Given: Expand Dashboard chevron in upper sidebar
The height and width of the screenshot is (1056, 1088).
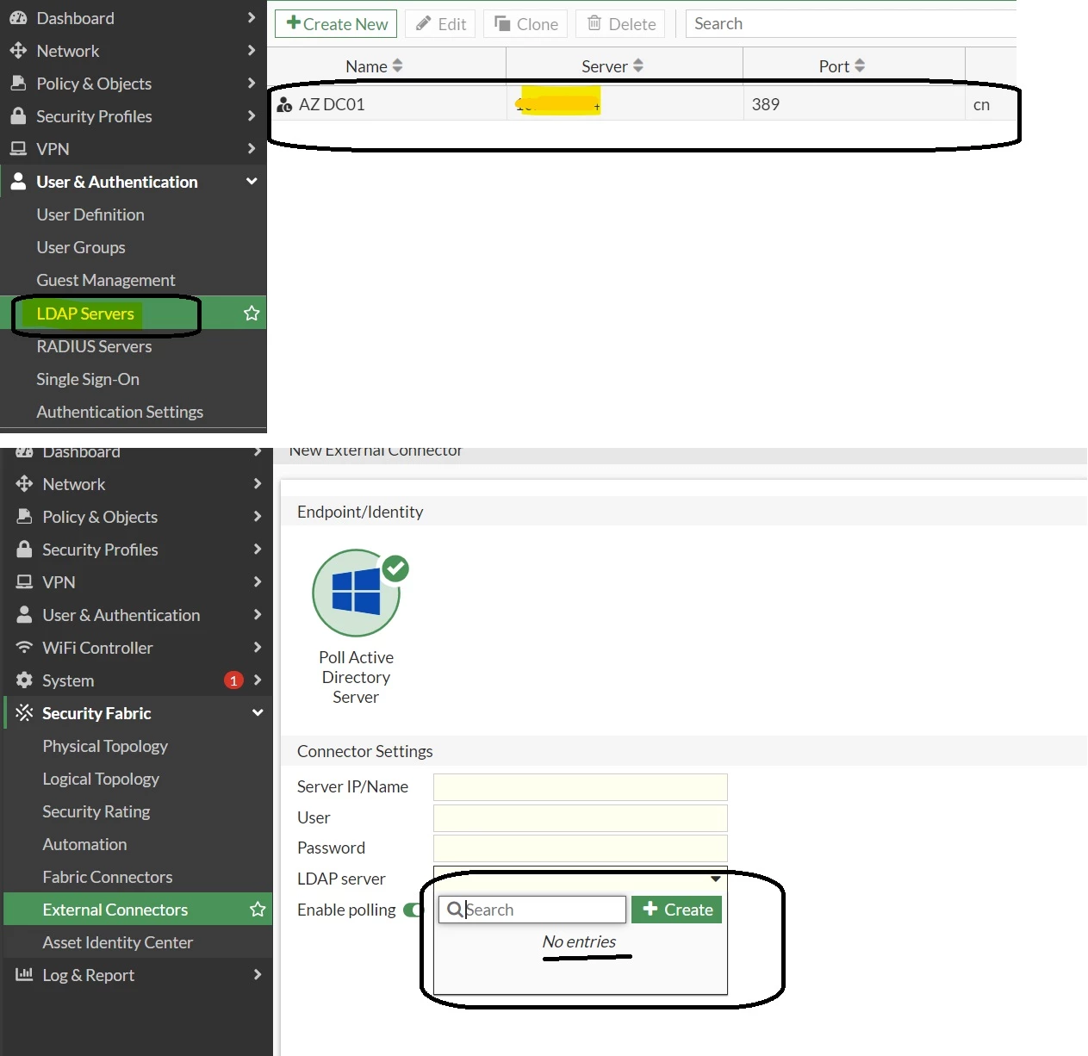Looking at the screenshot, I should point(252,18).
